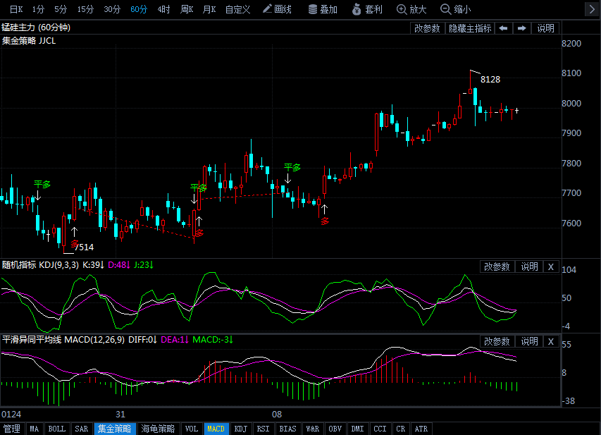Click the 08 date axis label
This screenshot has height=435, width=601.
pos(277,415)
